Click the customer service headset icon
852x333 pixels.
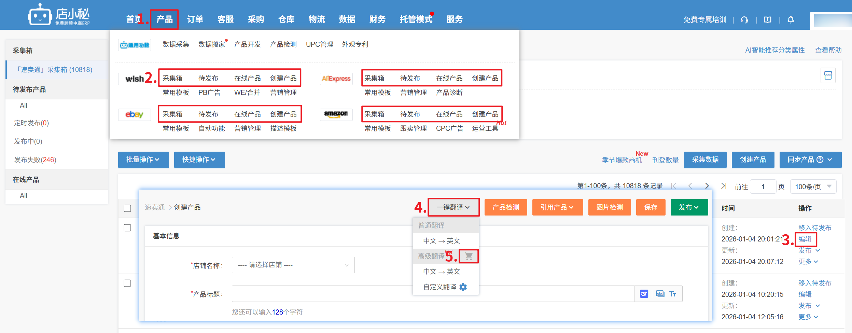pyautogui.click(x=744, y=20)
